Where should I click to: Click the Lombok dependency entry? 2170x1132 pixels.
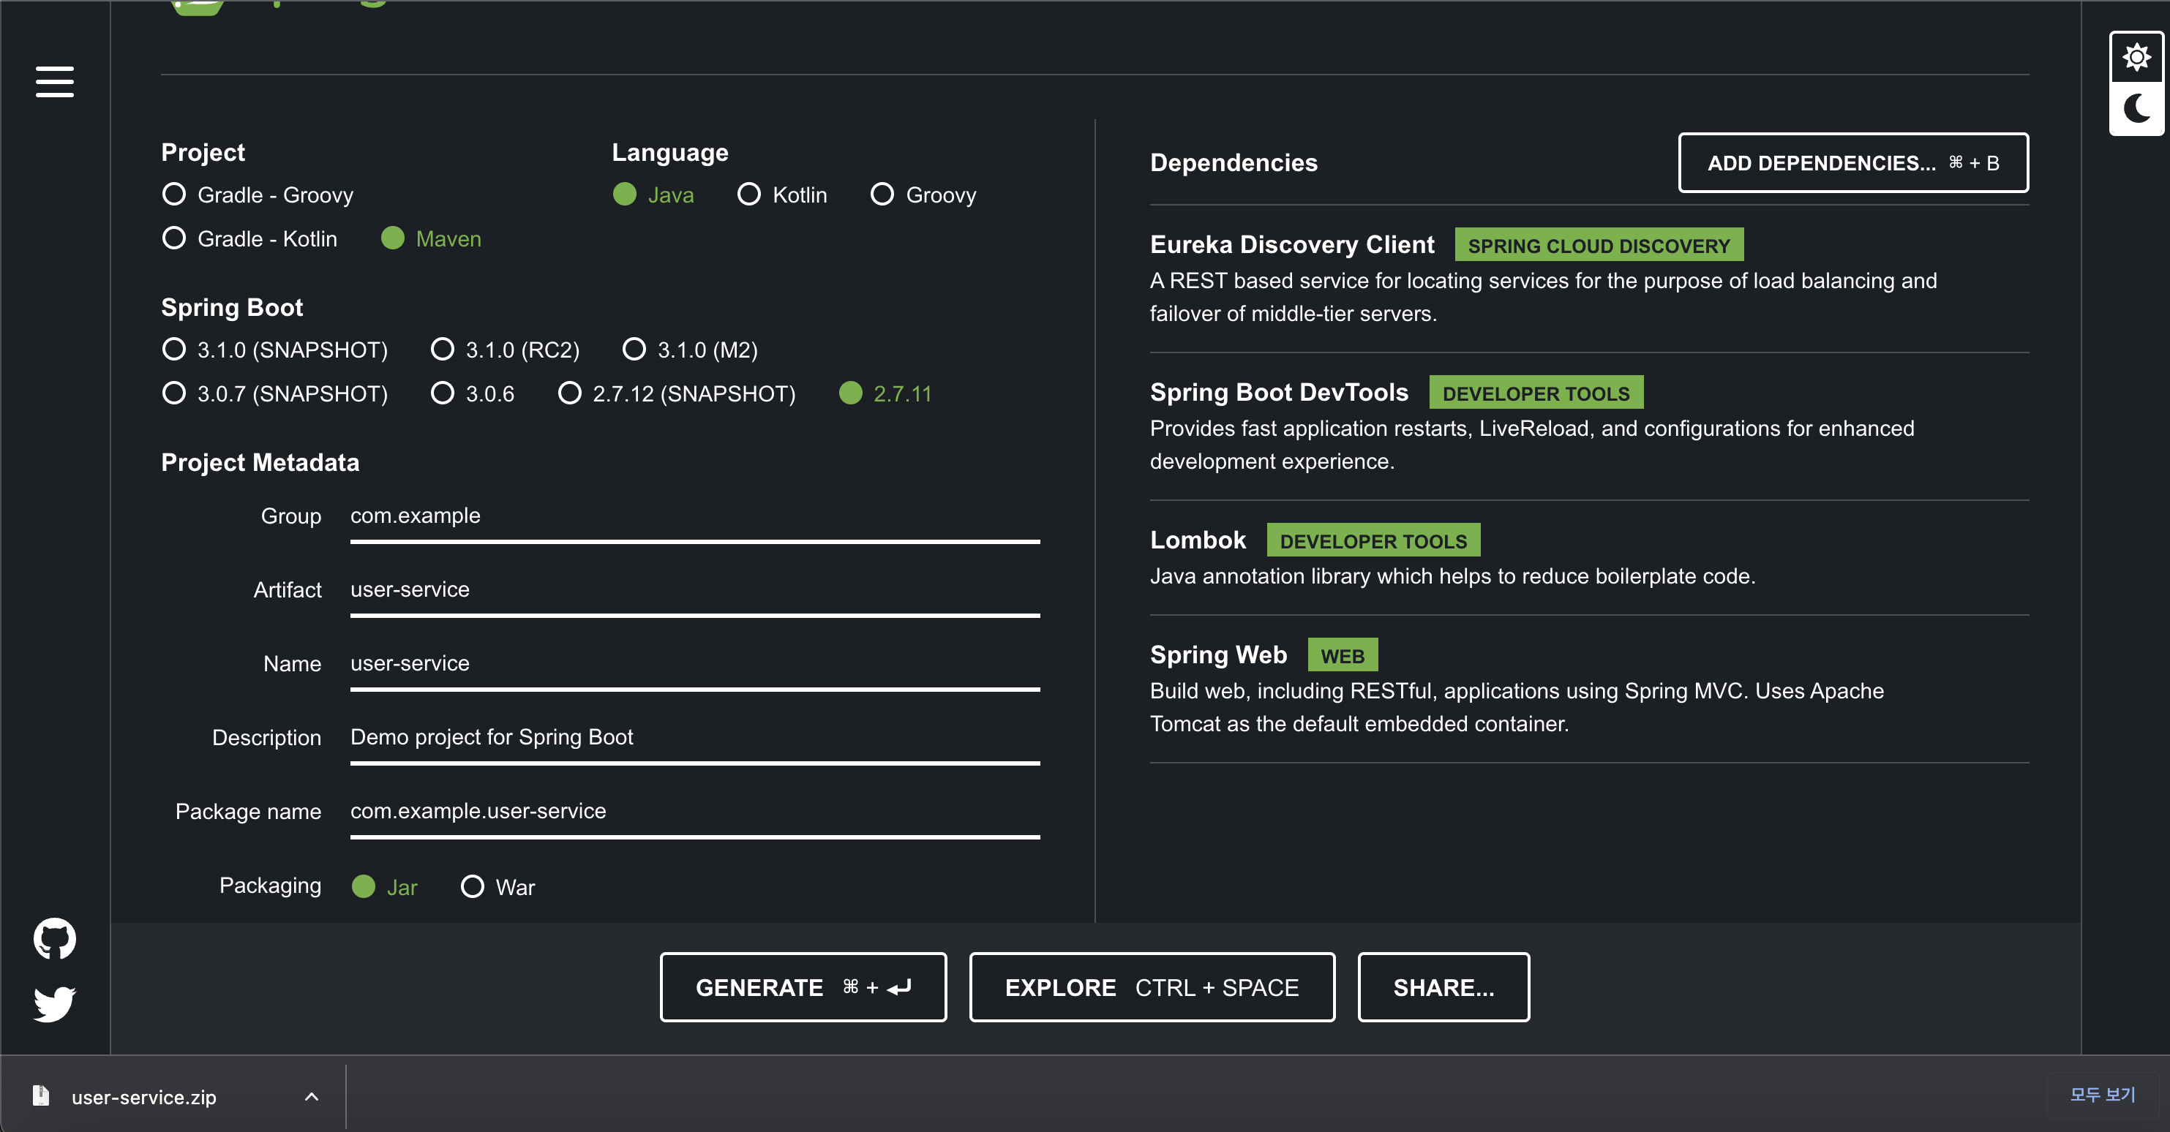(1589, 557)
